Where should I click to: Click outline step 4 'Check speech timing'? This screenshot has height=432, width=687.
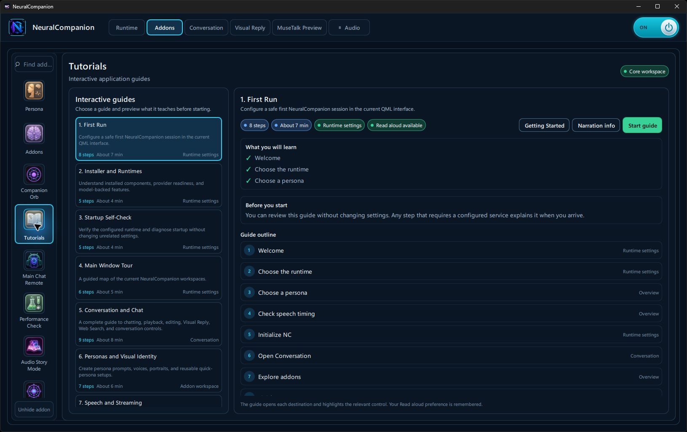click(x=451, y=314)
